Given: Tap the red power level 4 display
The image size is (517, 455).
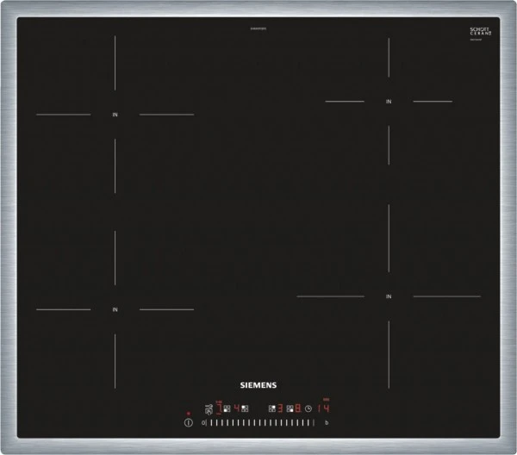Looking at the screenshot, I should [236, 408].
